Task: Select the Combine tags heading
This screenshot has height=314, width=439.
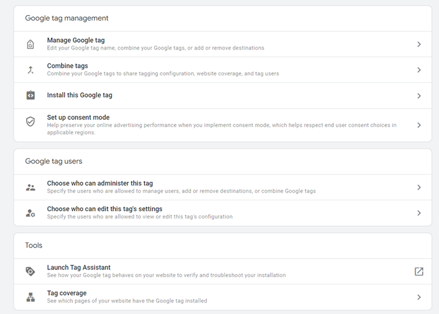Action: point(67,66)
